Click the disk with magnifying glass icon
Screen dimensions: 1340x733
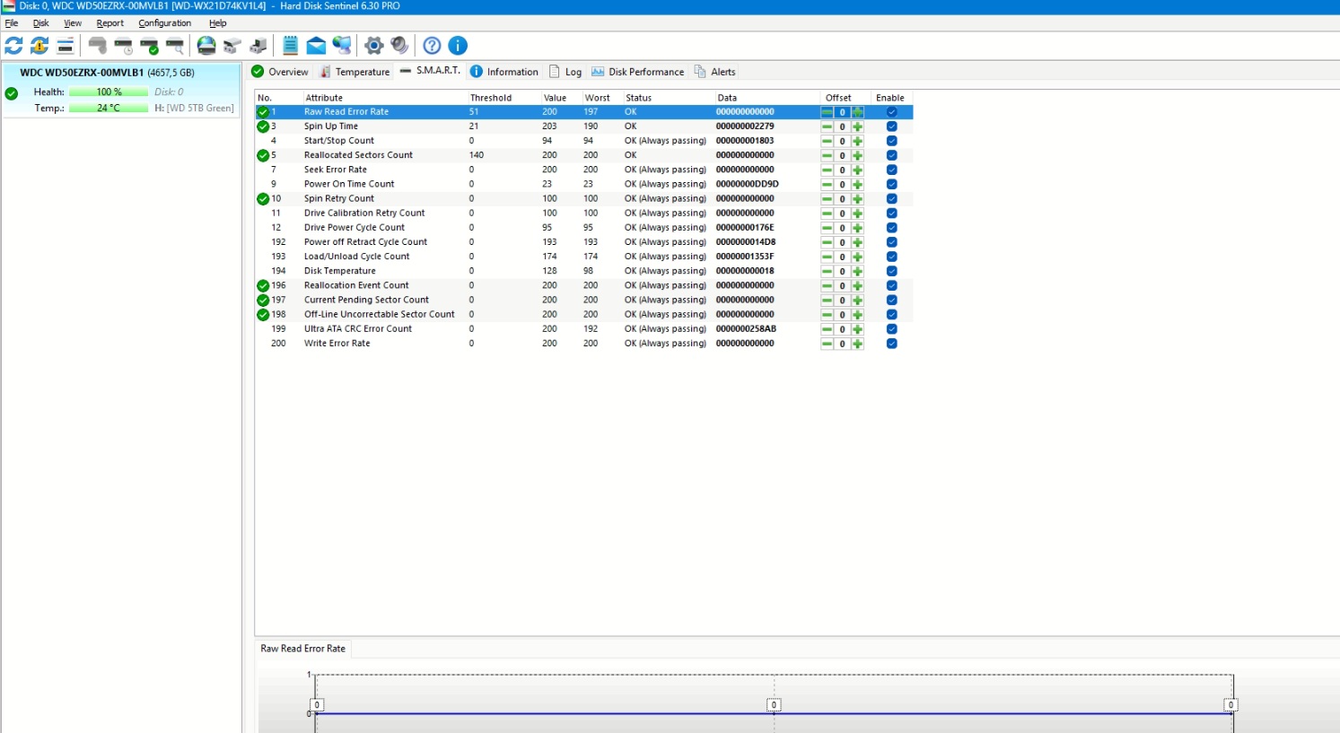(x=175, y=46)
